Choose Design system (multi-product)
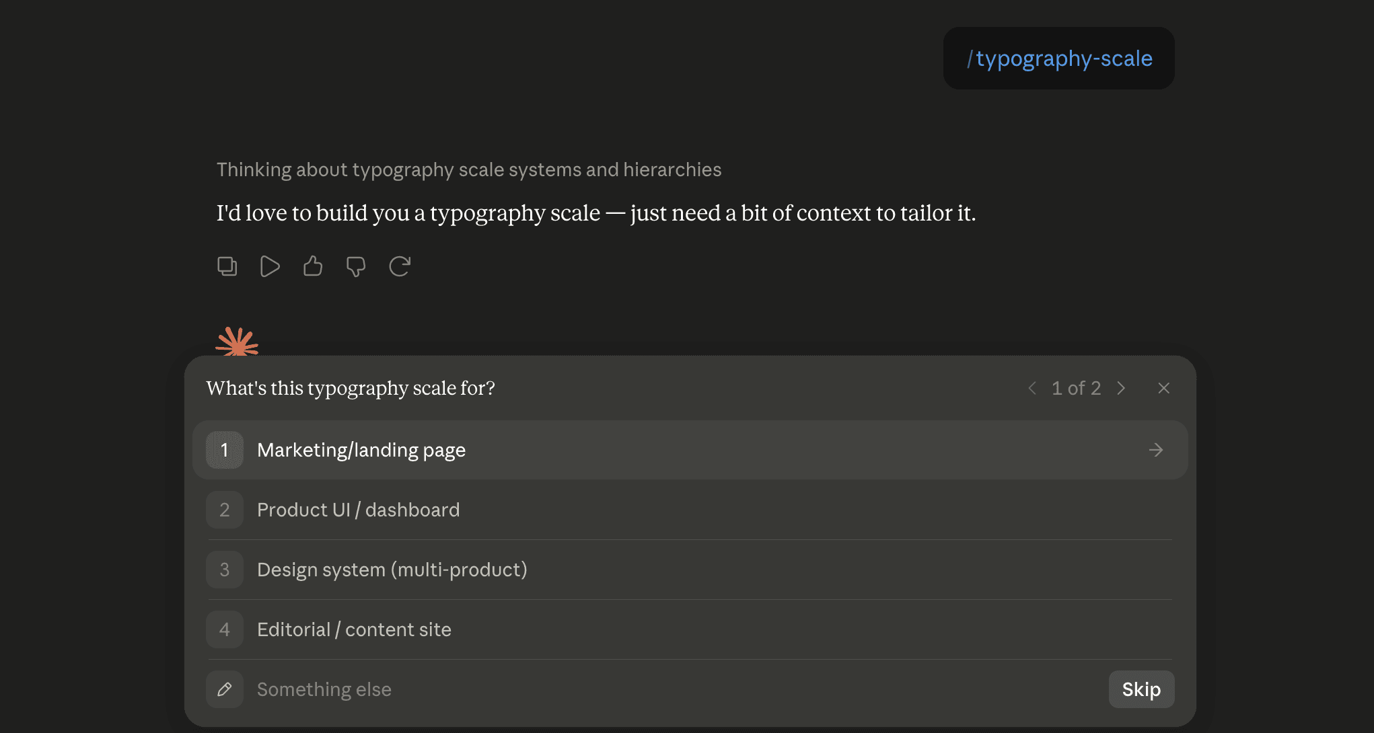Screen dimensions: 1374x733 [690, 570]
